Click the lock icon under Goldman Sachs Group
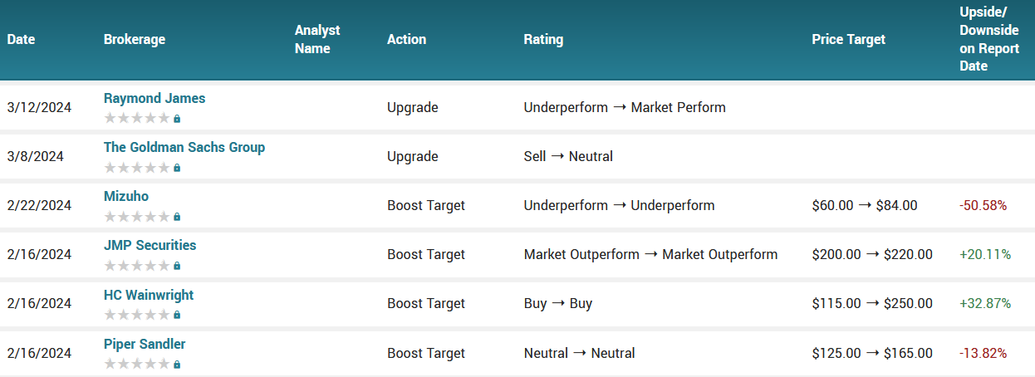1035x377 pixels. pyautogui.click(x=177, y=168)
